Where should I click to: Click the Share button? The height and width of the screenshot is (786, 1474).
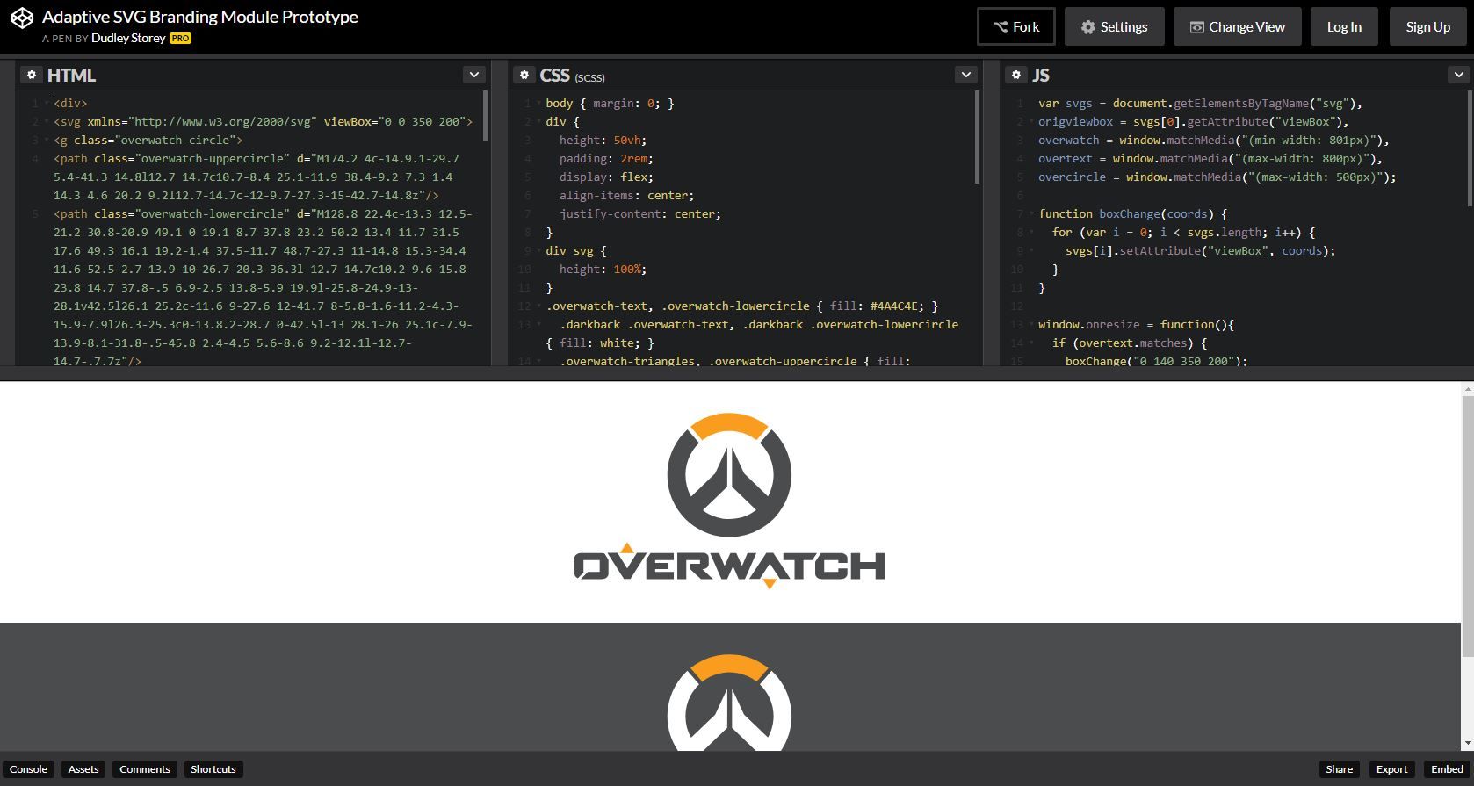click(x=1339, y=769)
